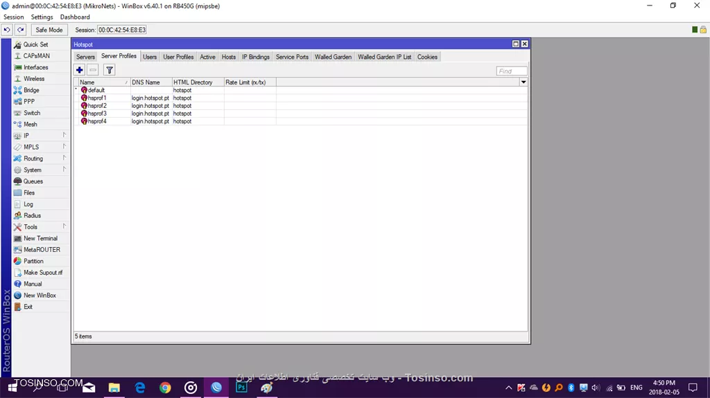Select the hsprof2 profile row
Screen dimensions: 710x398
click(x=301, y=106)
